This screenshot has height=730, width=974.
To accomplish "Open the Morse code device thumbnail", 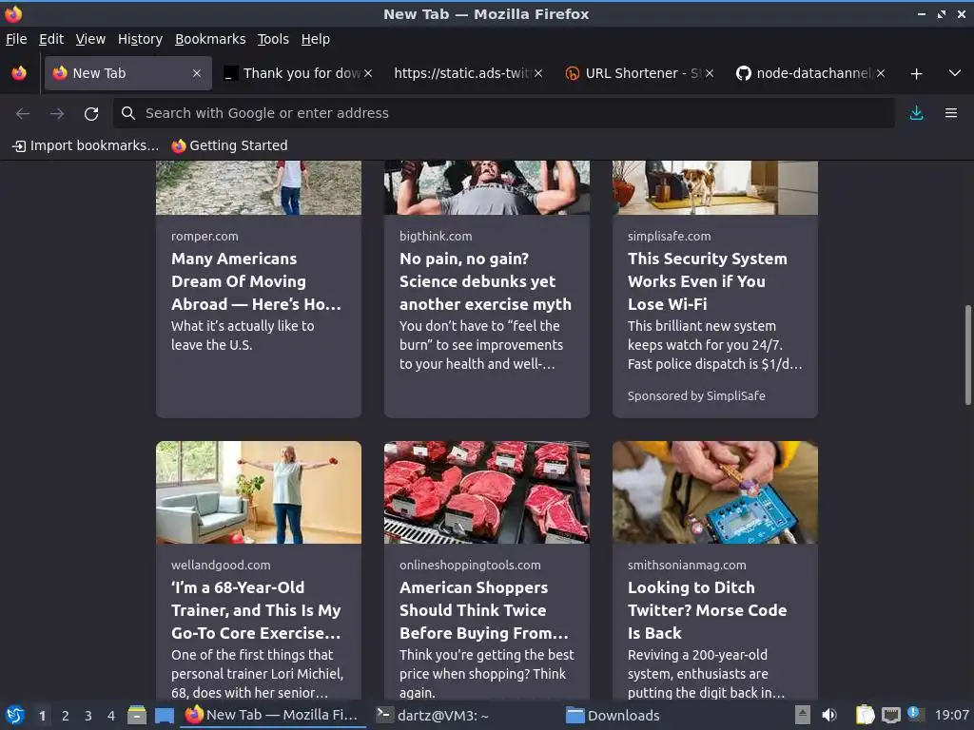I will 715,492.
